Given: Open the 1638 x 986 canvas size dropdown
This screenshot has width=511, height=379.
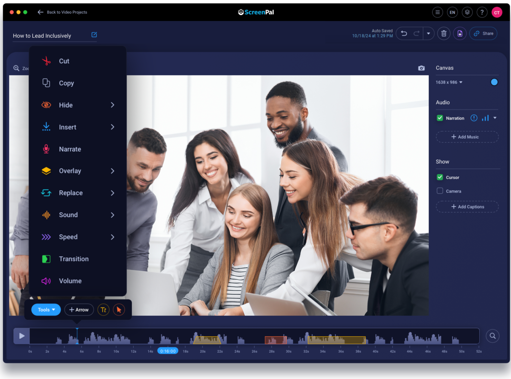Looking at the screenshot, I should [449, 82].
